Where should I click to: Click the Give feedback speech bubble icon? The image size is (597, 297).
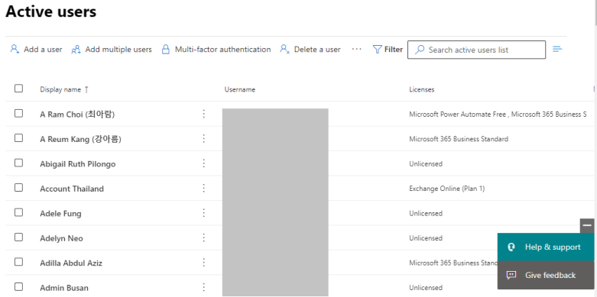(x=511, y=275)
